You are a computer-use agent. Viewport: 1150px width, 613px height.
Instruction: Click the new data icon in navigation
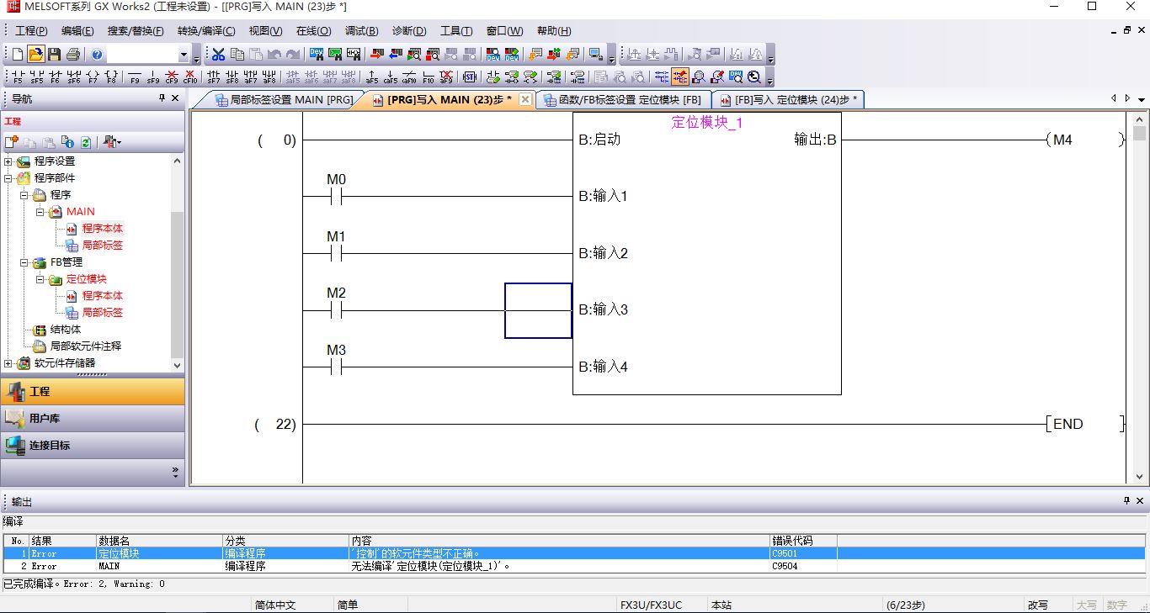coord(12,142)
